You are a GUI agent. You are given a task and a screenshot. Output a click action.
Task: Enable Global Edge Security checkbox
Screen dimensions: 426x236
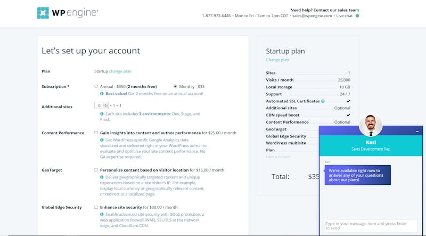pos(96,207)
